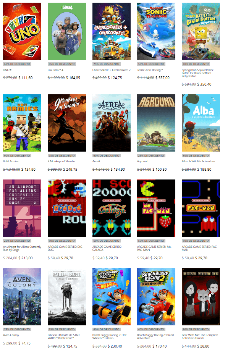
Task: Open Alba: A Wildlife Adventure title link
Action: click(x=198, y=161)
